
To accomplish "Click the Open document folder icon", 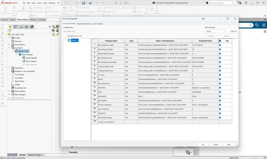I will click(x=77, y=3).
